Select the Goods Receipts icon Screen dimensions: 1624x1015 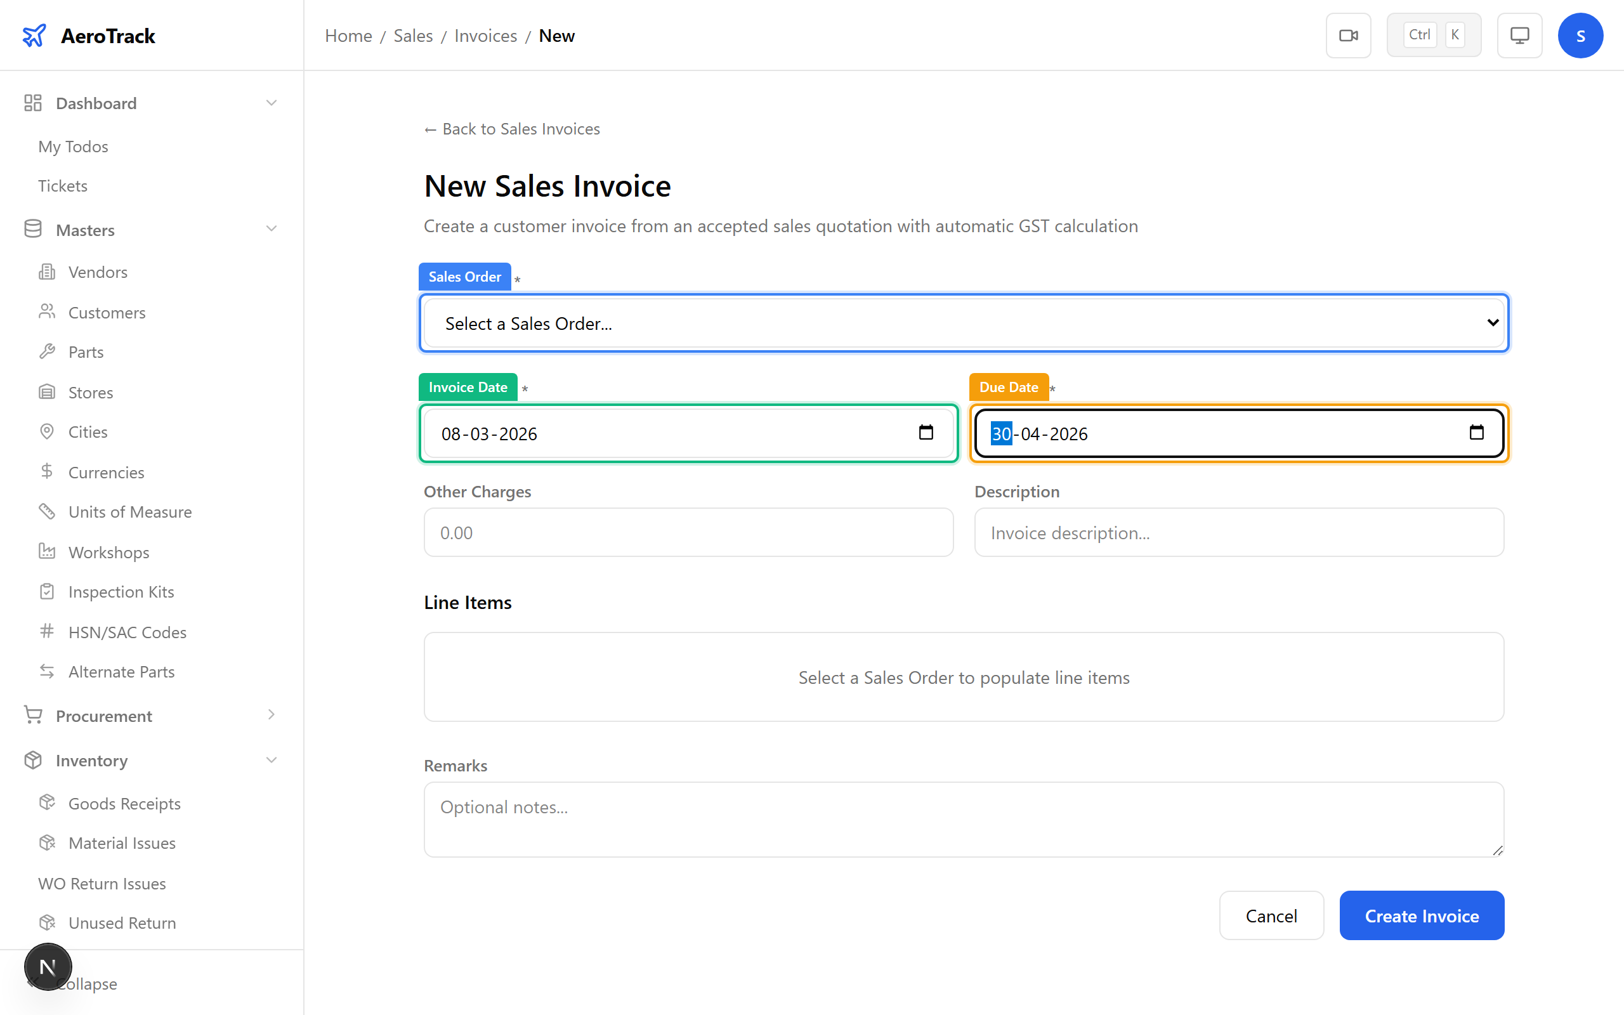click(46, 803)
